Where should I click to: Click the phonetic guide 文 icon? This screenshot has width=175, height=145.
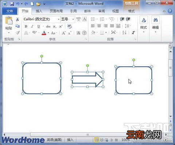point(78,19)
